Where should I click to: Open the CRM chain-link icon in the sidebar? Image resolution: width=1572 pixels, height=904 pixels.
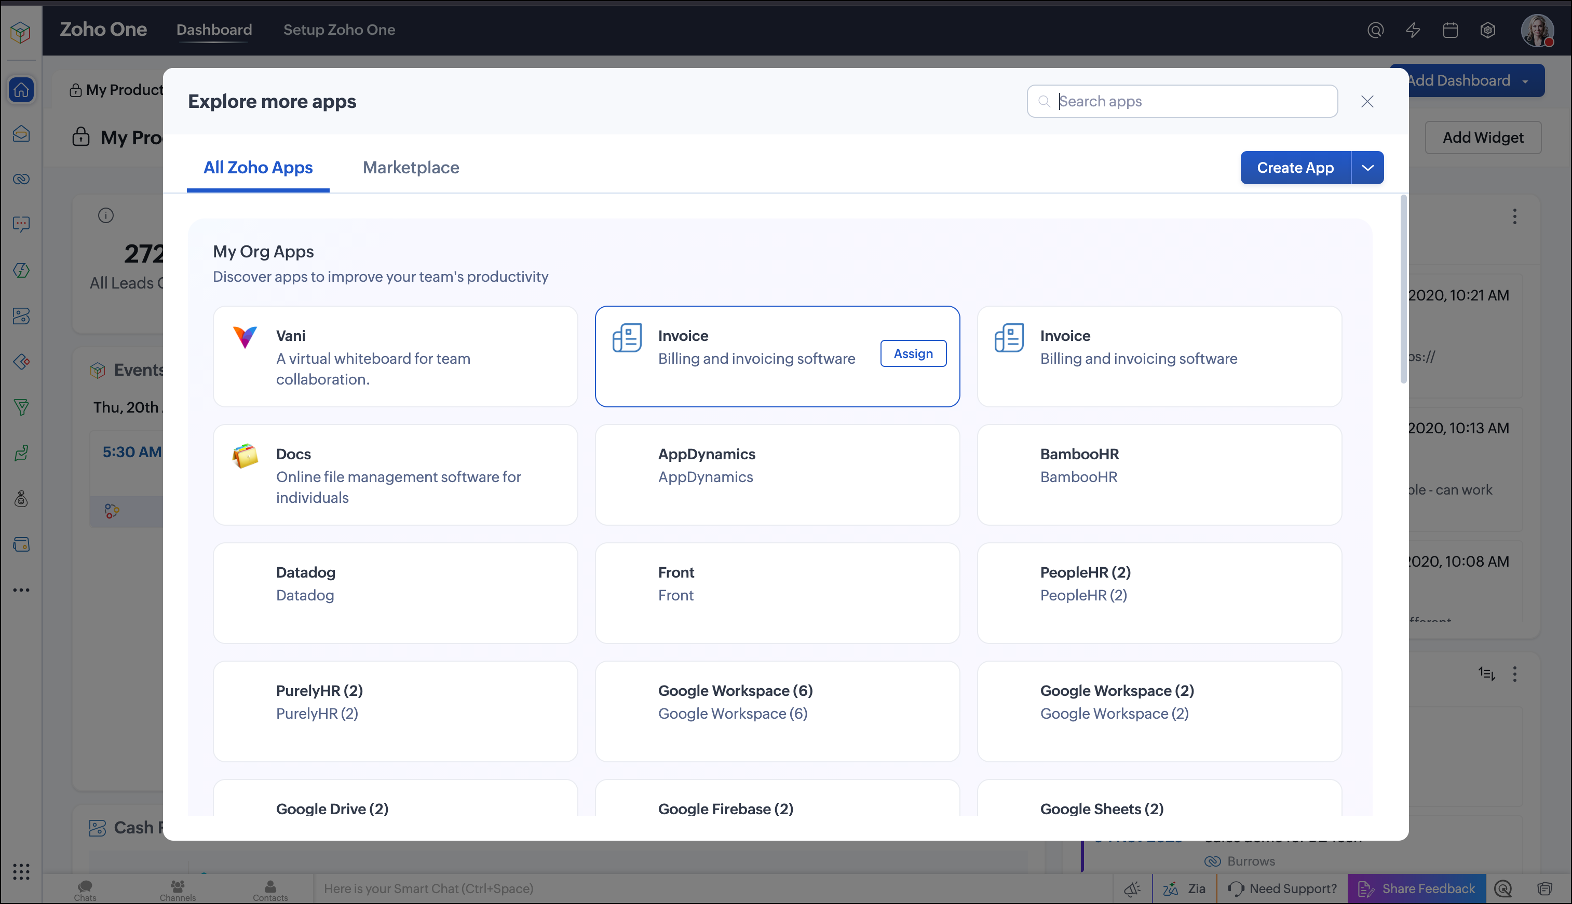coord(21,180)
